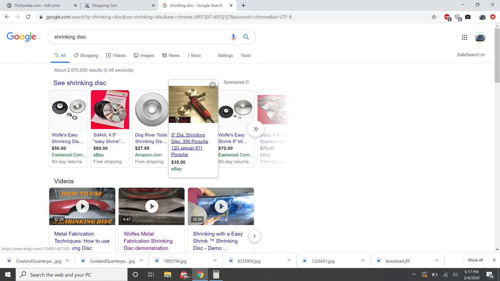Expand options for second CowlandQuarterpa download

(141, 260)
